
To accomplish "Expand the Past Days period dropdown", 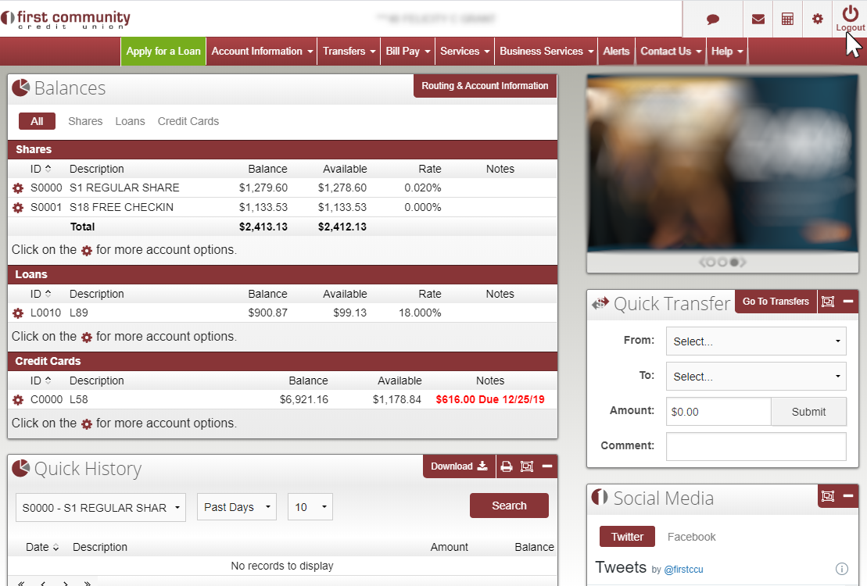I will (x=237, y=507).
